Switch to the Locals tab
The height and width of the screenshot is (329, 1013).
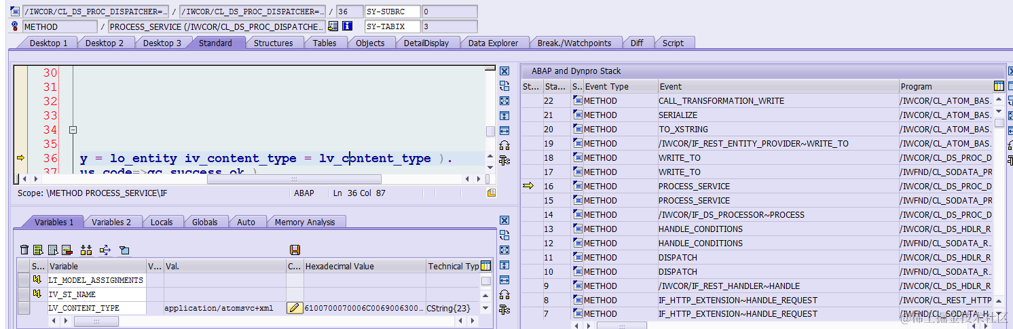[162, 222]
